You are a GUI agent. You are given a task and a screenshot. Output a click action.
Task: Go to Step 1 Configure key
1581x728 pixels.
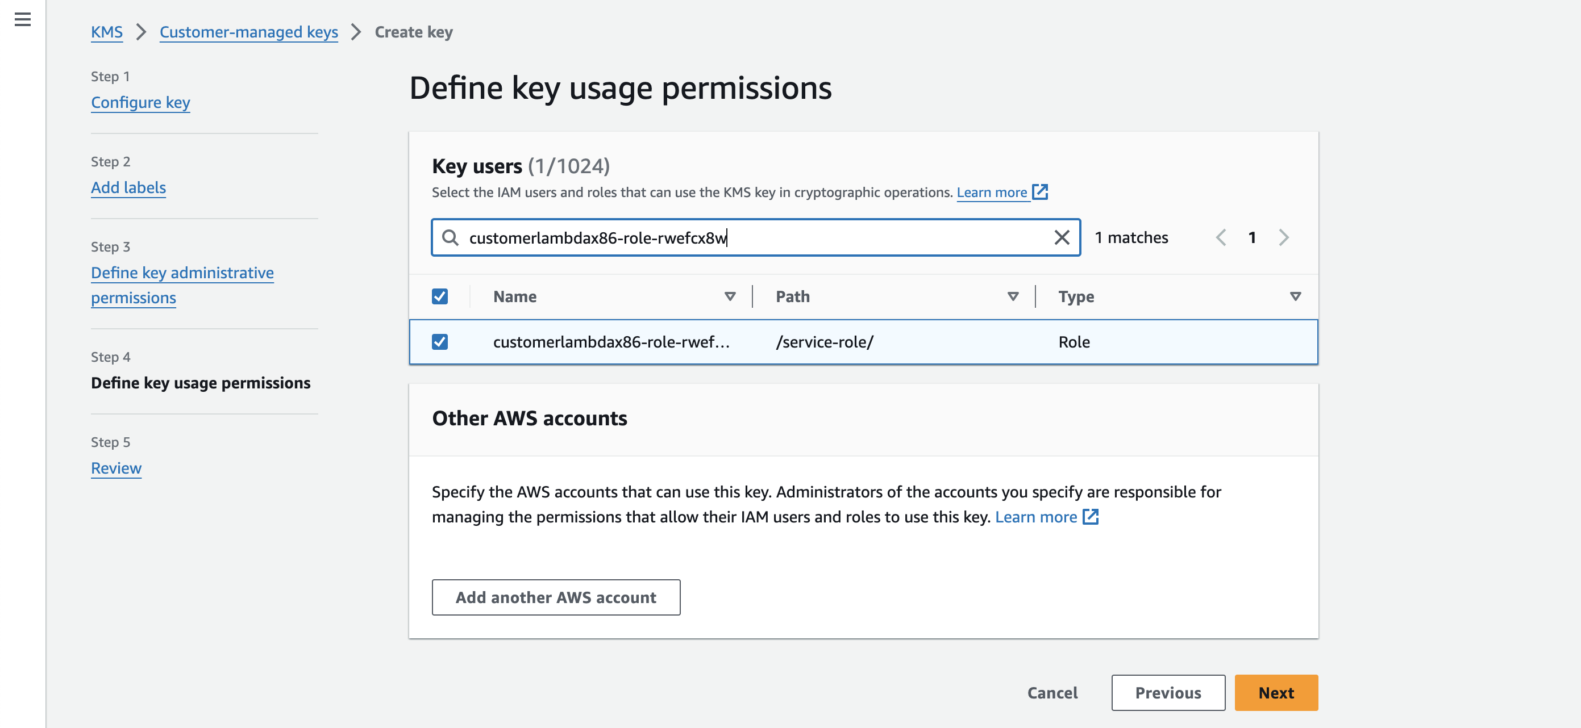click(140, 102)
